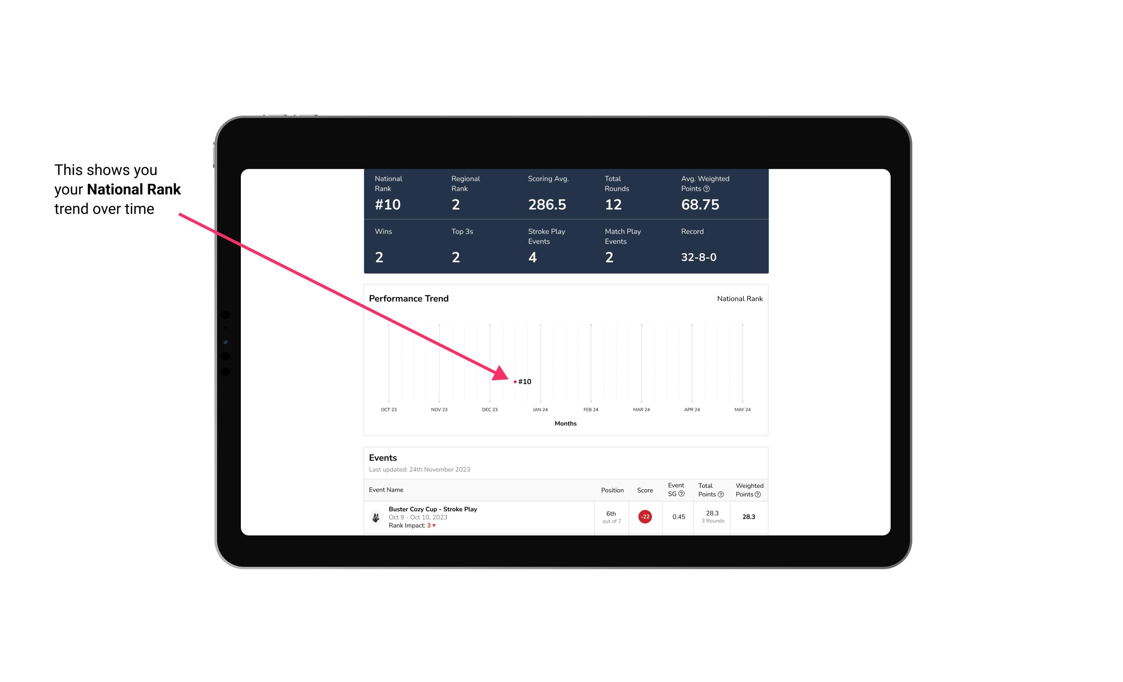
Task: Click the golf bag icon next to Buster Cozy Cup
Action: [375, 516]
